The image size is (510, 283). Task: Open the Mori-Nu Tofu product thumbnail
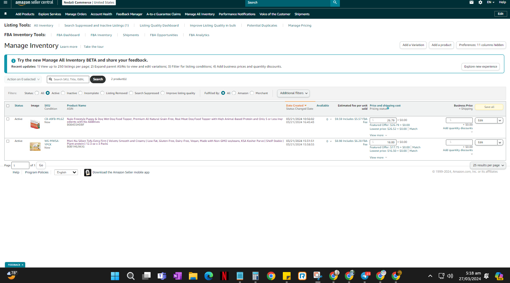coord(35,146)
